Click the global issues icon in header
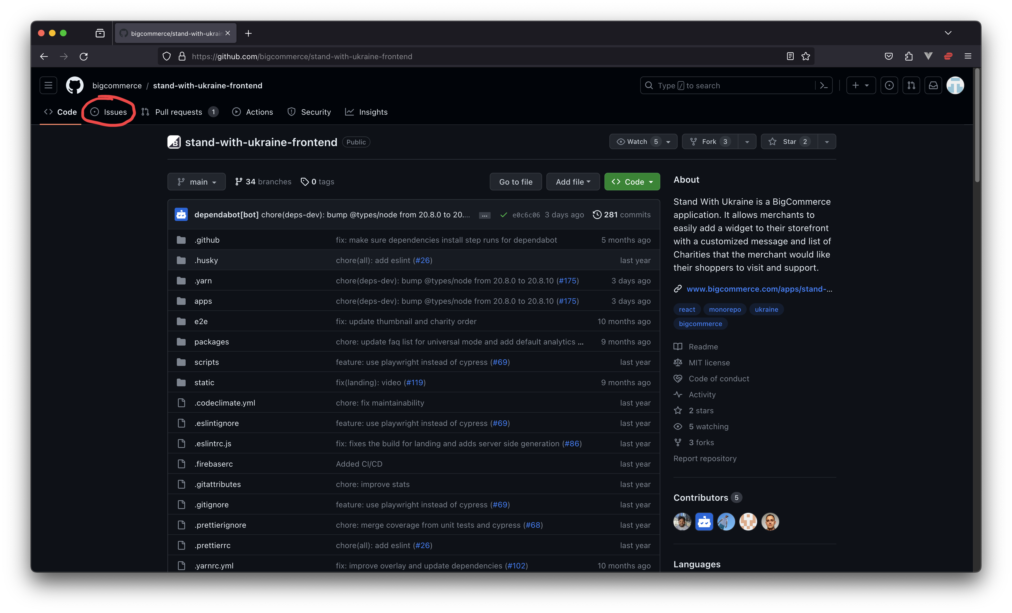 point(889,86)
